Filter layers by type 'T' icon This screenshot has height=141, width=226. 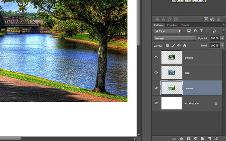pyautogui.click(x=202, y=31)
